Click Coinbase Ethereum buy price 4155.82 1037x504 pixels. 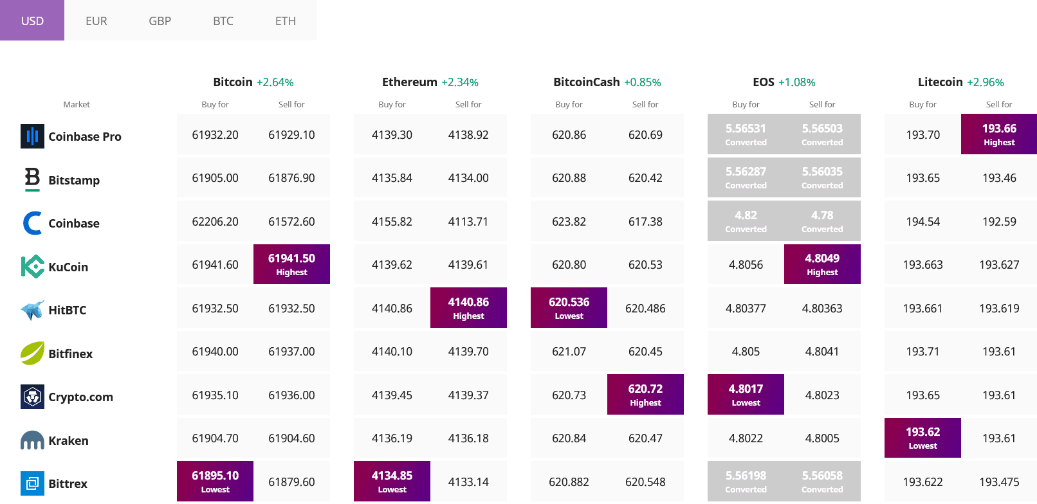pos(392,221)
